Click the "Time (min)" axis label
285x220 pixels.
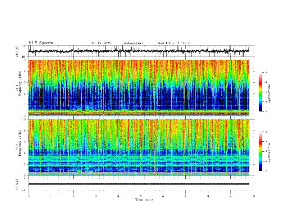click(x=144, y=200)
